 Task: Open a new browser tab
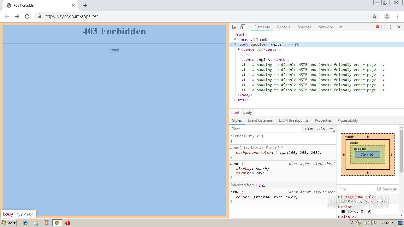pos(85,5)
